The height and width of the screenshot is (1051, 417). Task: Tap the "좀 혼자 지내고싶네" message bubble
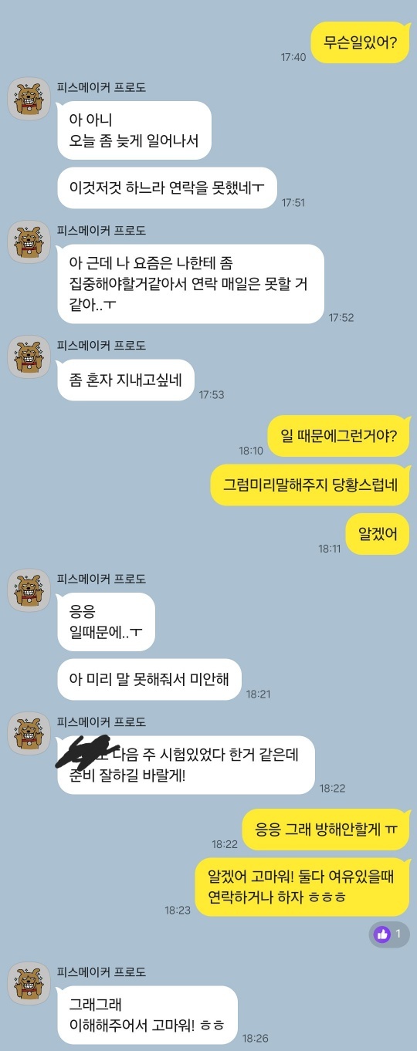tap(125, 380)
